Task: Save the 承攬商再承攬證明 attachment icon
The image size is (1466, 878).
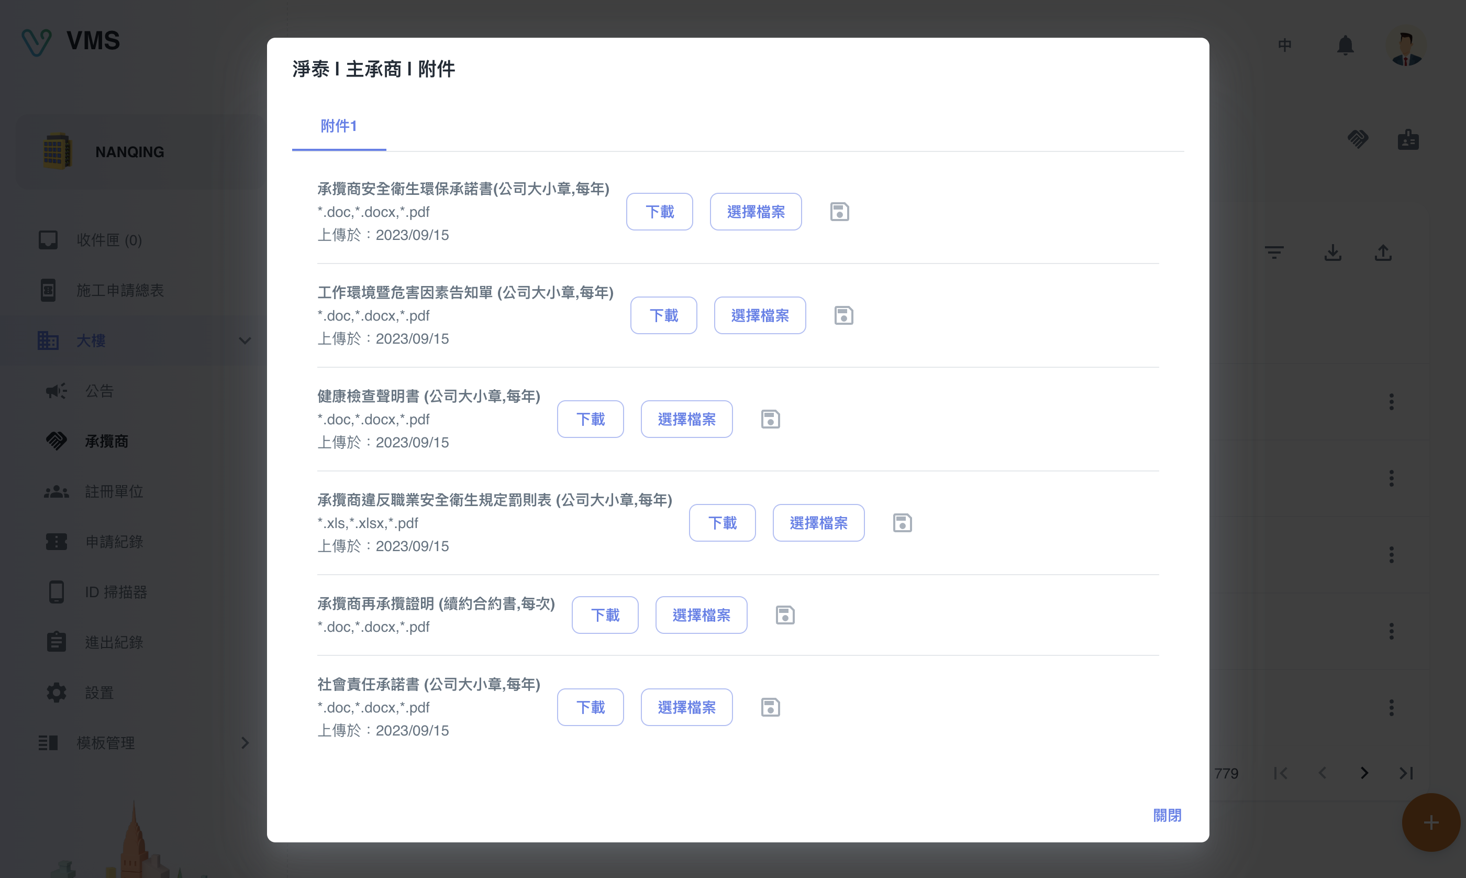Action: coord(785,616)
